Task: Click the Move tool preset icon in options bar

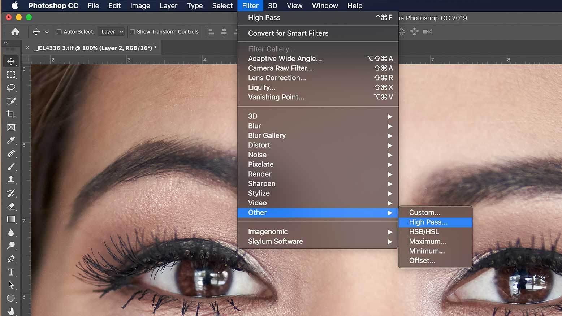Action: click(36, 32)
